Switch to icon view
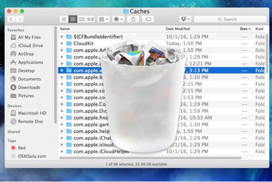This screenshot has height=182, width=272. (x=64, y=19)
